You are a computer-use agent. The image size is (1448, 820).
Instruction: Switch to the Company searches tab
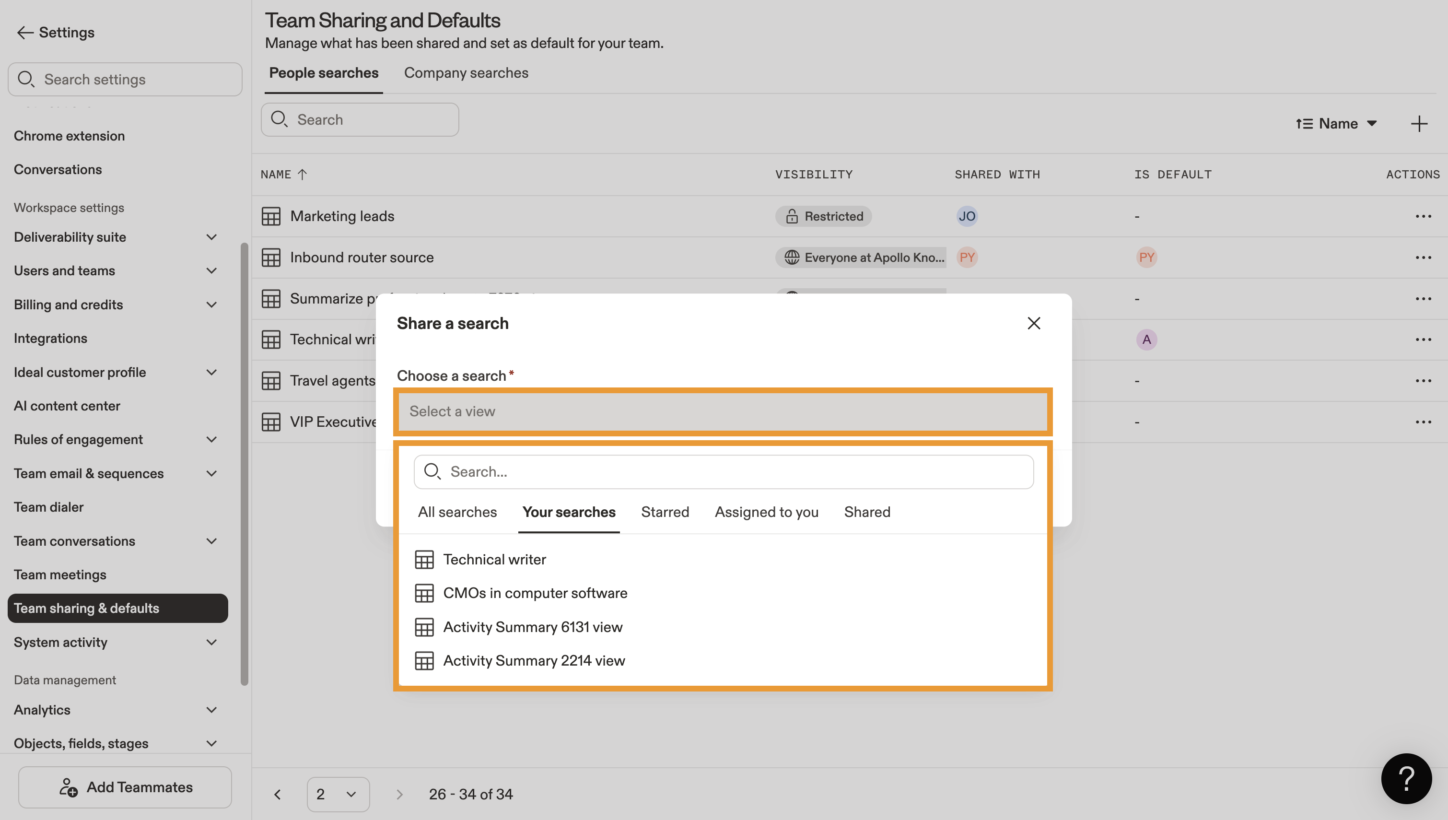(466, 73)
